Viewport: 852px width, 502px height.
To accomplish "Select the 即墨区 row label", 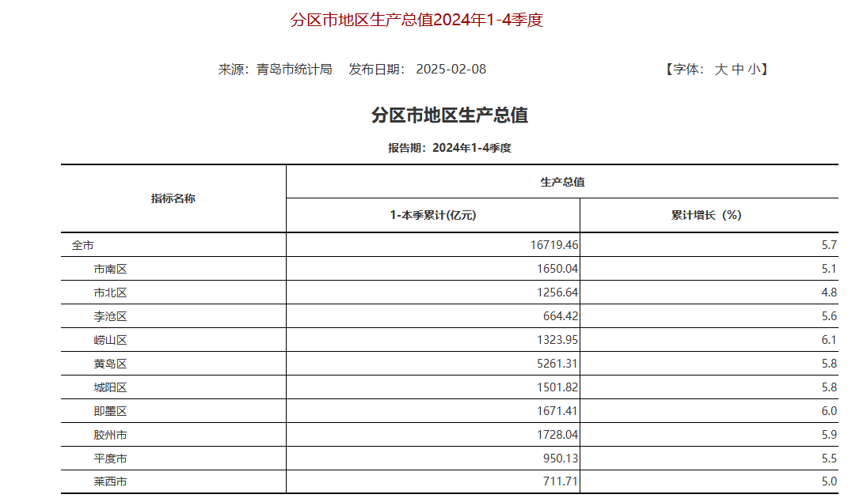I will [110, 411].
